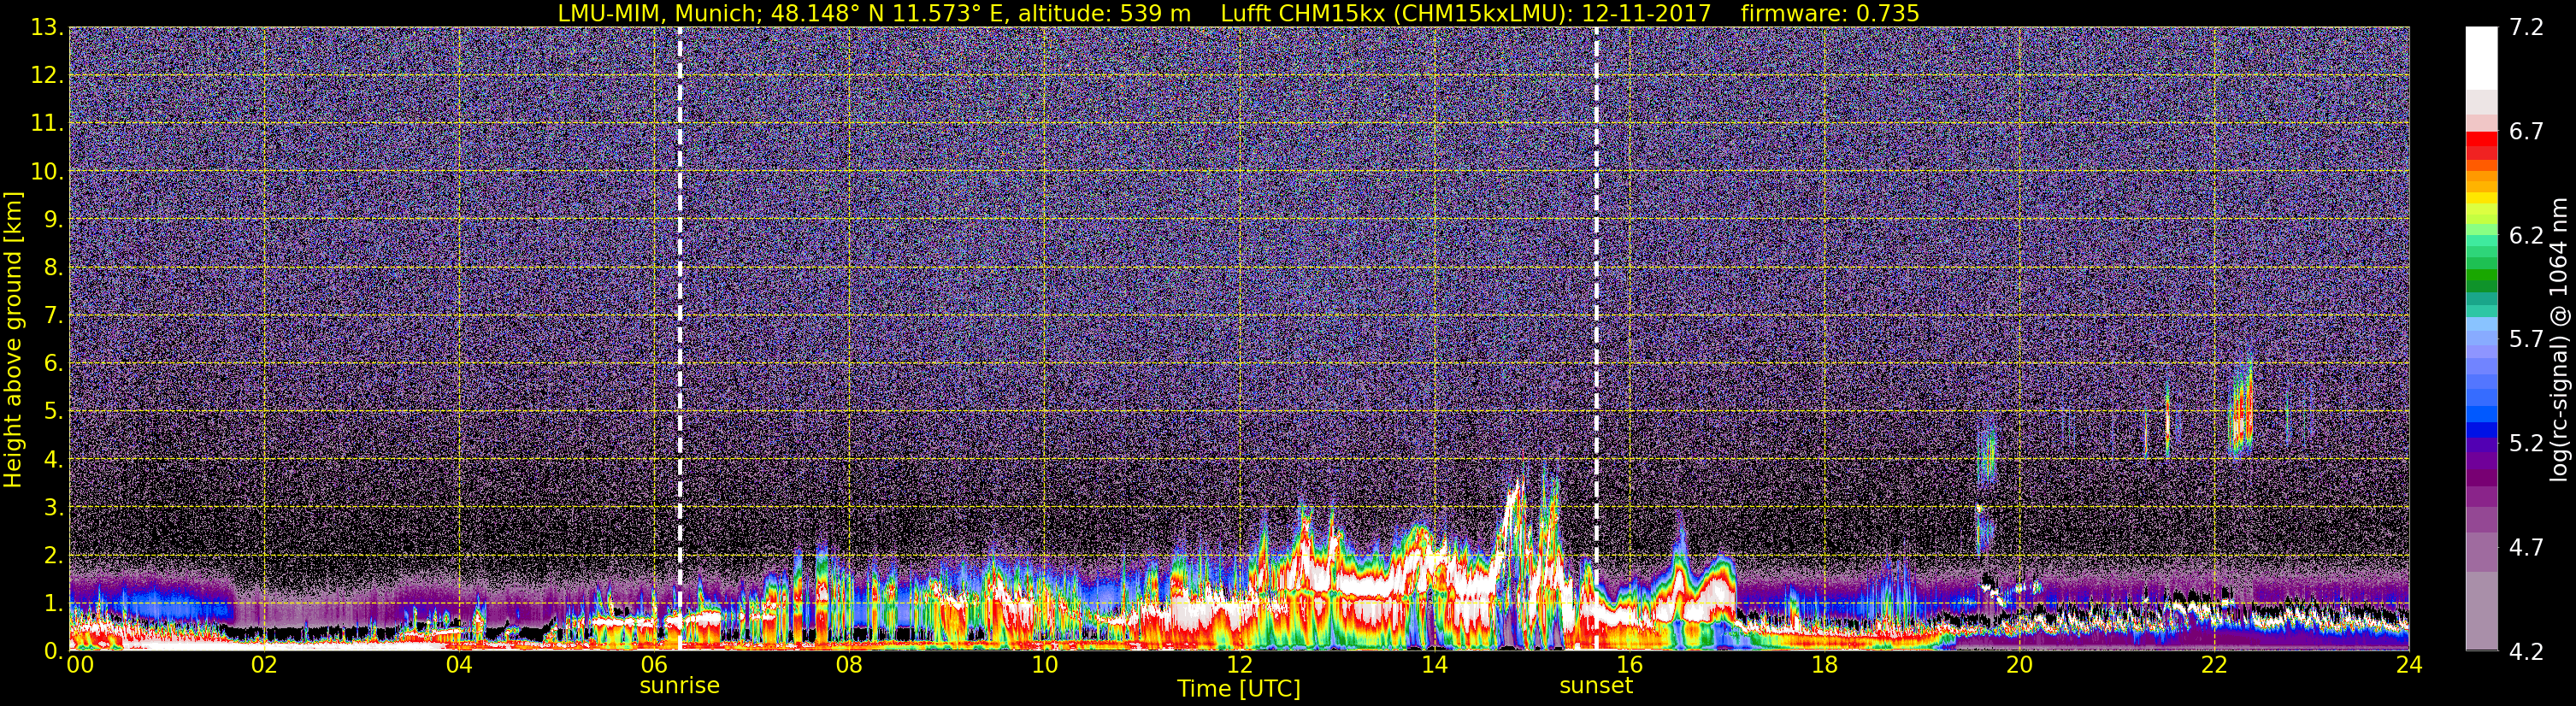Click the colorbar value '7.2'
This screenshot has width=2576, height=706.
(x=2526, y=28)
